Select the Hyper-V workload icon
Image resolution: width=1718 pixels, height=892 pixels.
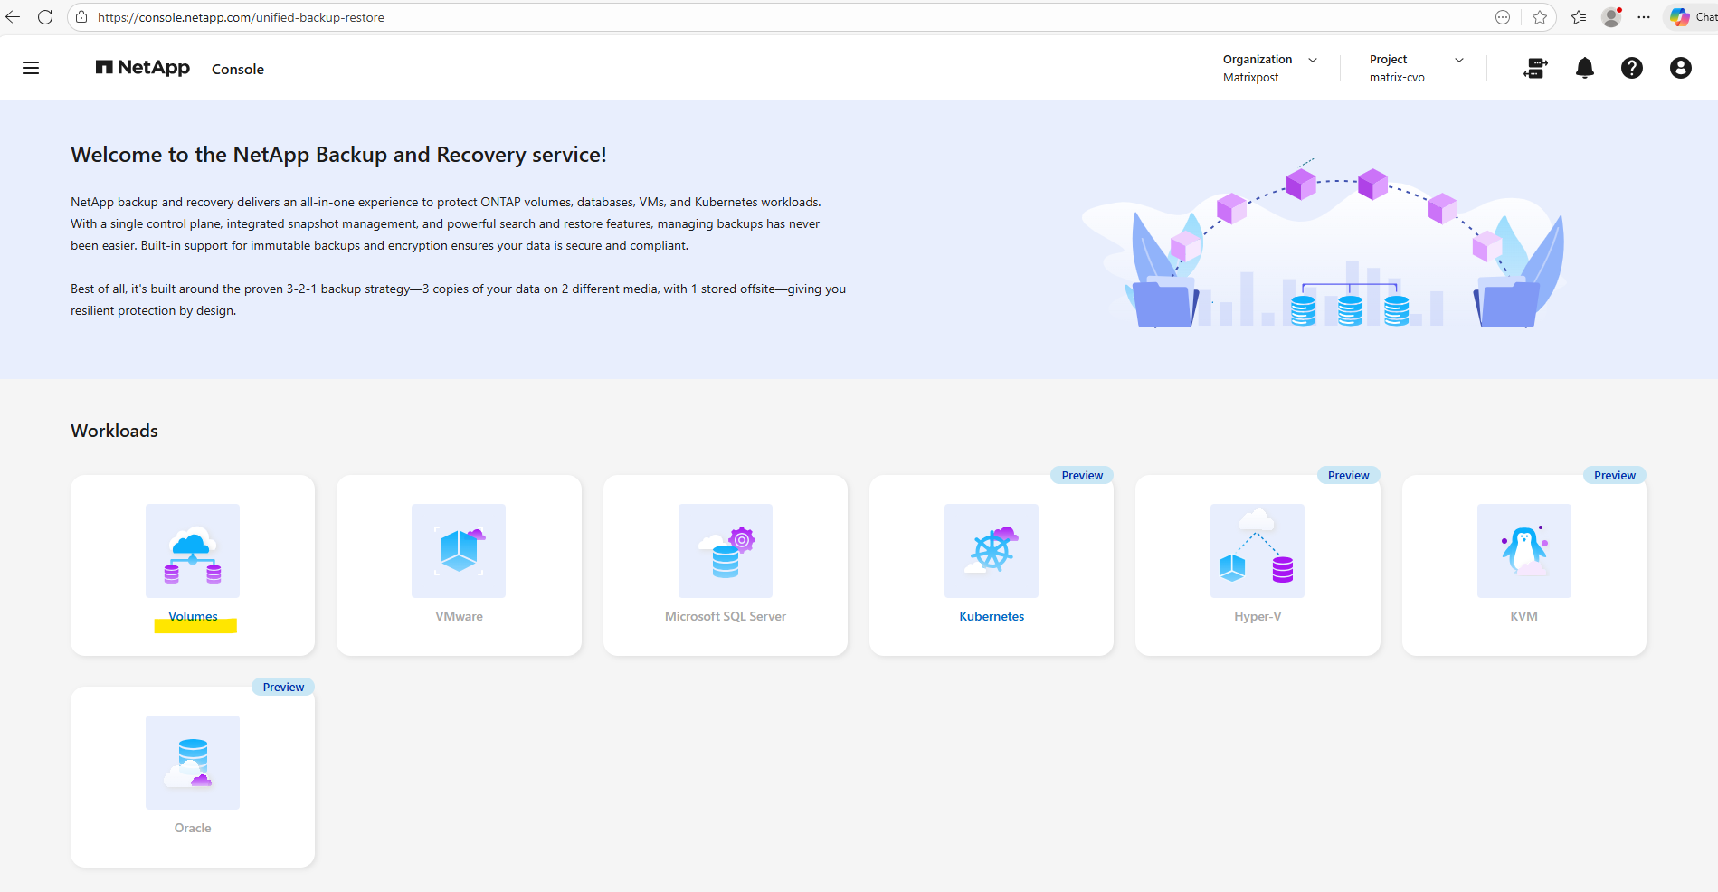pyautogui.click(x=1258, y=551)
